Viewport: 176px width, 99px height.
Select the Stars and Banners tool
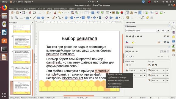(95, 18)
